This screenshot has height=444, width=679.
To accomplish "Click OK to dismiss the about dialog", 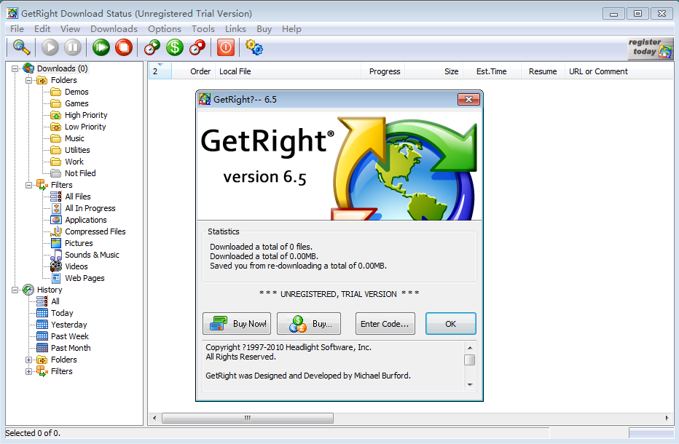I will coord(451,324).
